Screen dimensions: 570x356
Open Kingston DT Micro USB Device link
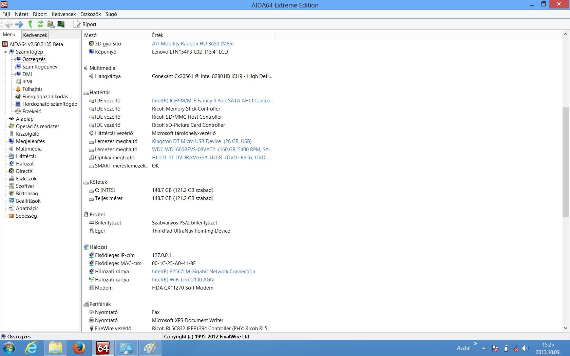pyautogui.click(x=202, y=141)
